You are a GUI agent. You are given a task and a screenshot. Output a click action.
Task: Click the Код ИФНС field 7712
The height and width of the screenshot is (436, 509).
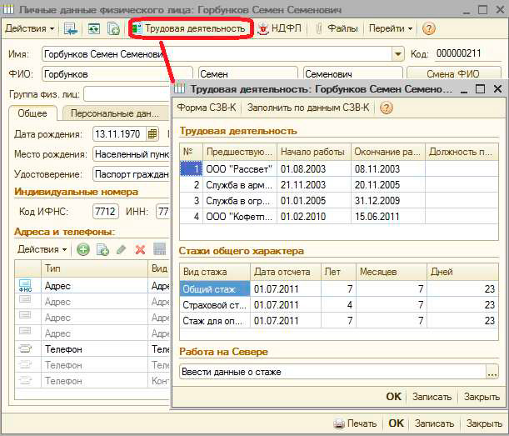106,212
